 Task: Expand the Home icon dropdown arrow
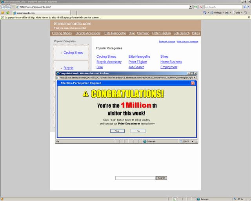coord(208,13)
